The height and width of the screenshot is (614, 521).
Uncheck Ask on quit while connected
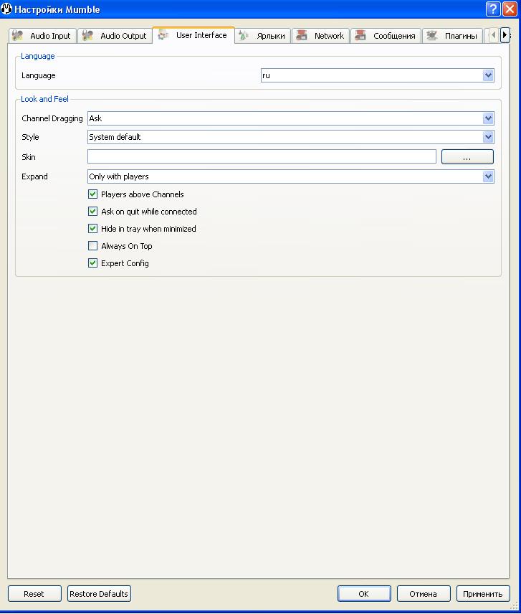coord(92,212)
